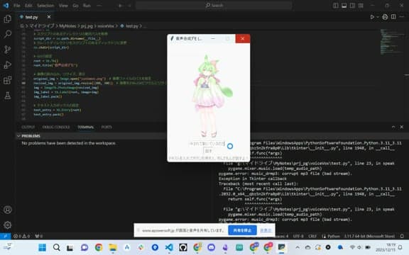Open GitHub Desktop from the taskbar
Image resolution: width=409 pixels, height=255 pixels.
point(183,247)
